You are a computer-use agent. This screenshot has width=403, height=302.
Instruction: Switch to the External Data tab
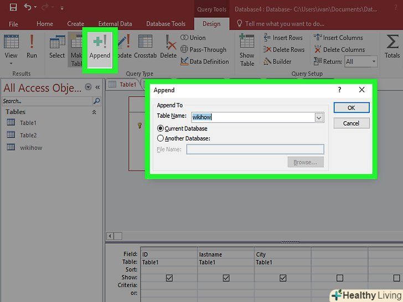[x=115, y=24]
